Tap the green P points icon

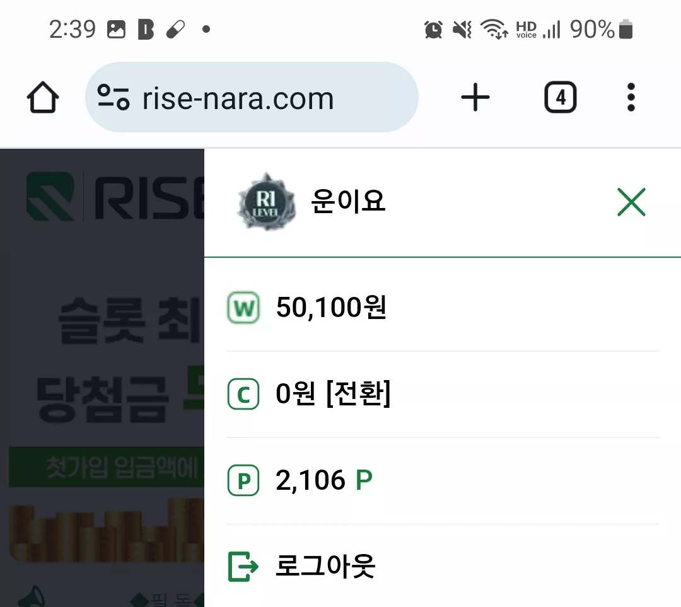click(x=243, y=480)
